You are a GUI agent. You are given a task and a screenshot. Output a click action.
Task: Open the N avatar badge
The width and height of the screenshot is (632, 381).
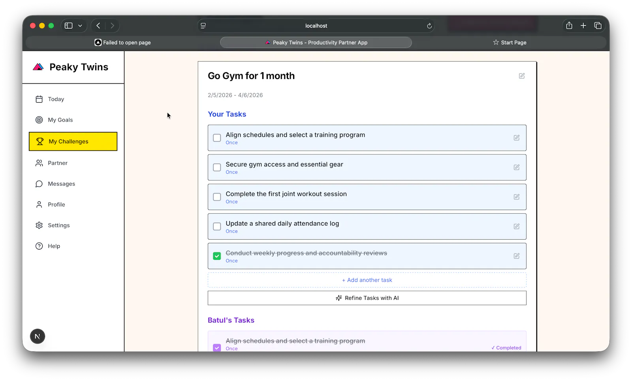click(x=38, y=336)
